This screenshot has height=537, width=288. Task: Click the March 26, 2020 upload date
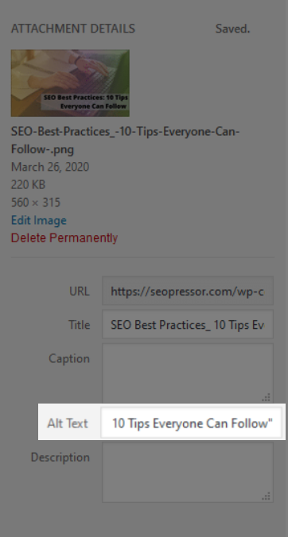click(x=50, y=167)
